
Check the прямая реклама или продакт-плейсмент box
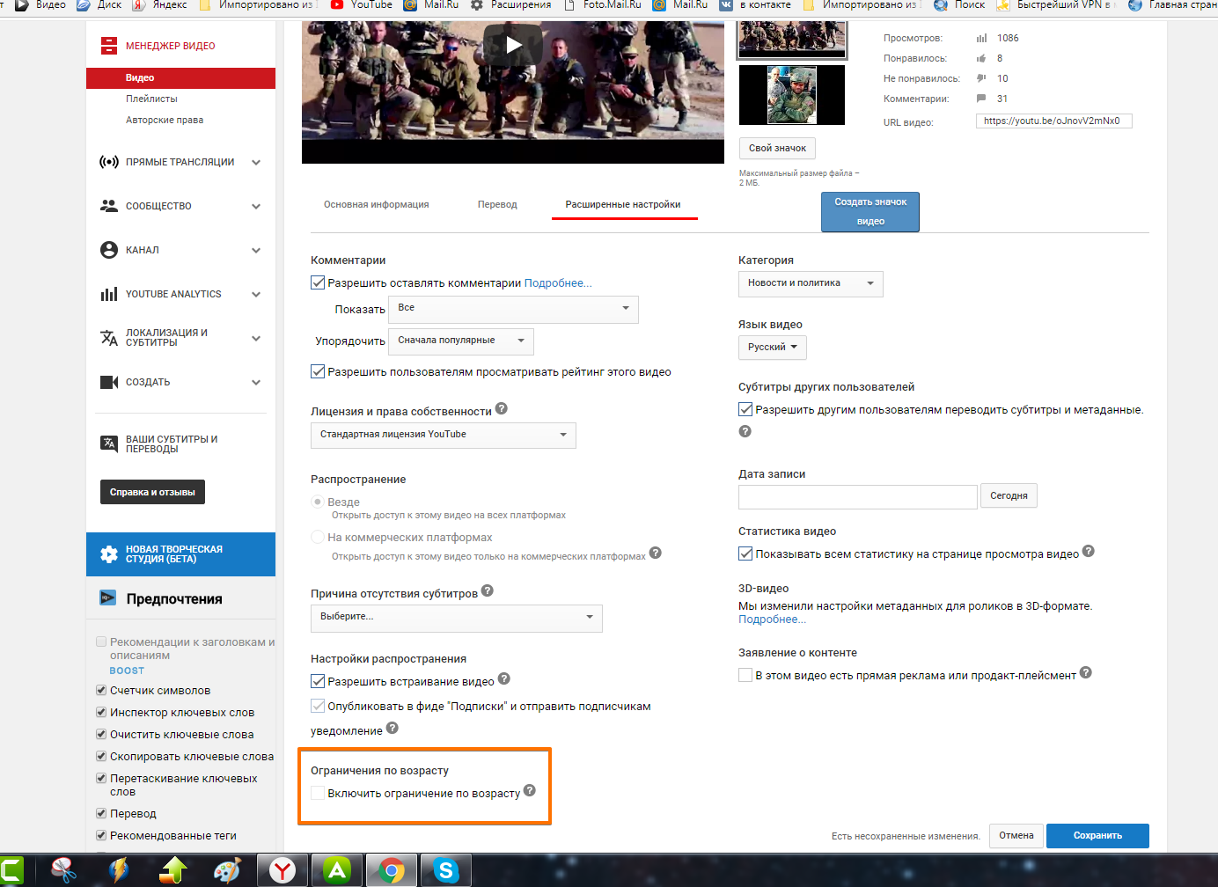pyautogui.click(x=745, y=675)
